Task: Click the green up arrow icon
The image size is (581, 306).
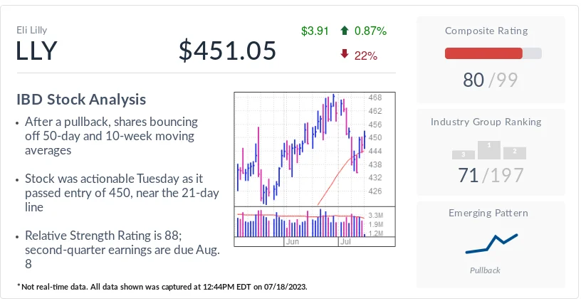Action: 345,31
